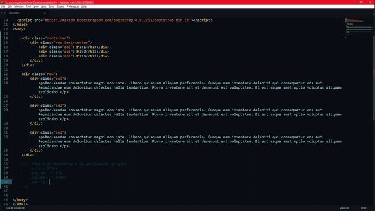Viewport: 375px width, 211px height.
Task: Click highlighted line number 40 in gutter
Action: (x=5, y=182)
